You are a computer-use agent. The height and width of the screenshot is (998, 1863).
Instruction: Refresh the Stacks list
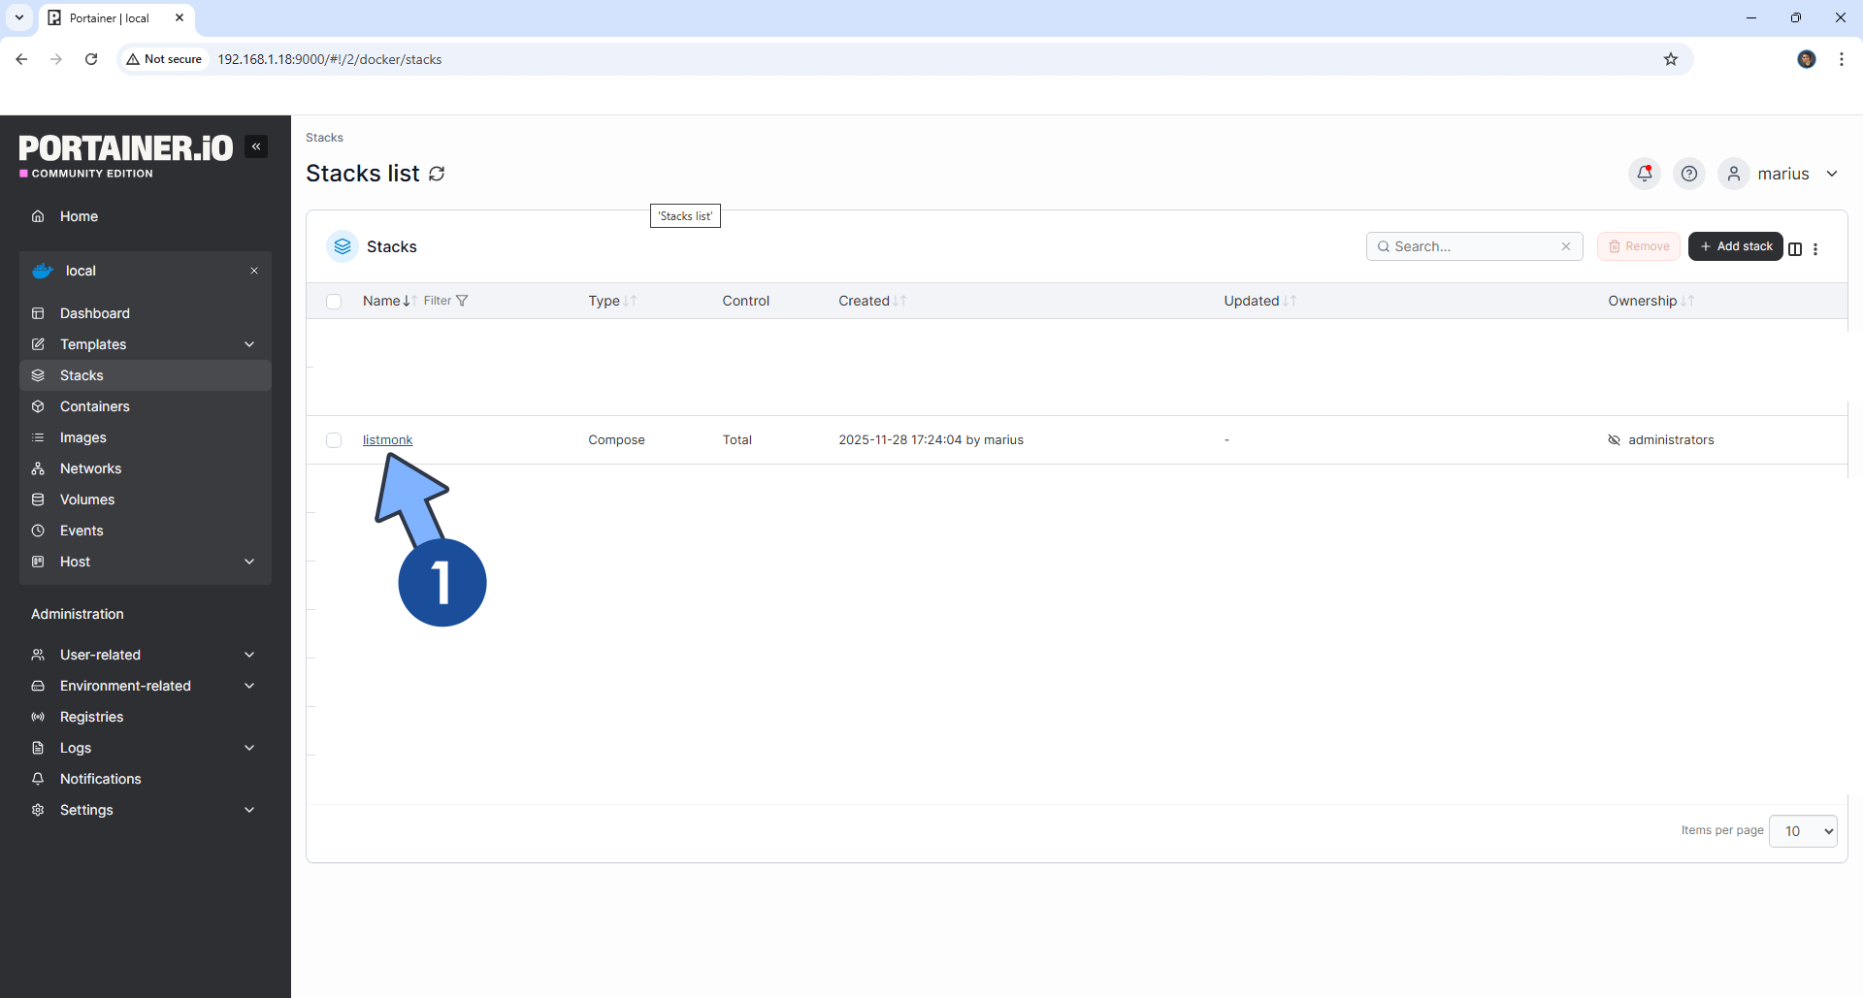436,173
